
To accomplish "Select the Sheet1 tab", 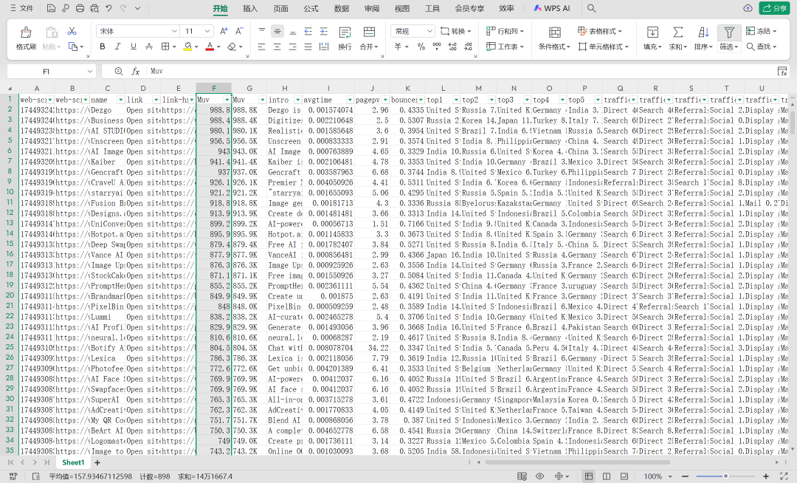I will click(73, 462).
